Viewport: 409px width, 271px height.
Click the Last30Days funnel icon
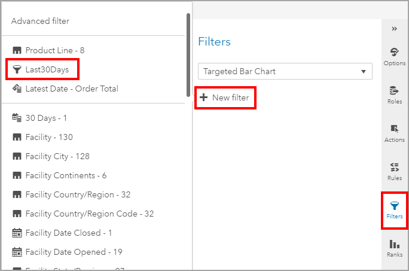point(17,69)
